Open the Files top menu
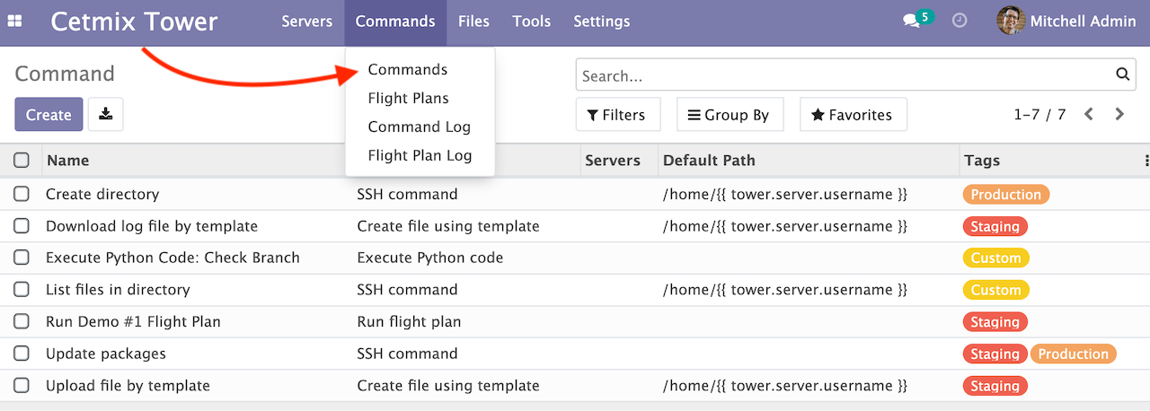Image resolution: width=1150 pixels, height=411 pixels. pos(473,21)
